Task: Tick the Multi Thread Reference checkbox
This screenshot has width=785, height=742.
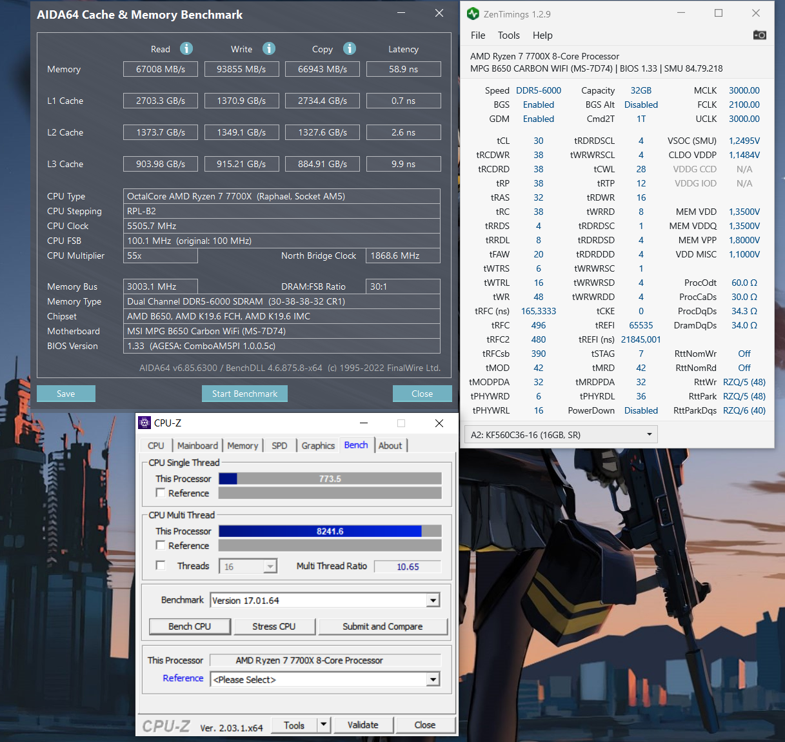Action: tap(161, 545)
